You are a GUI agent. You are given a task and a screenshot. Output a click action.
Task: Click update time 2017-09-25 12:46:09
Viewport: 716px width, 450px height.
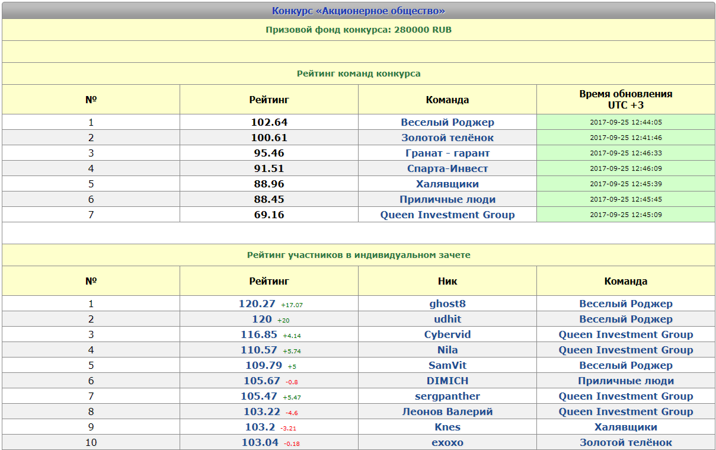click(626, 168)
